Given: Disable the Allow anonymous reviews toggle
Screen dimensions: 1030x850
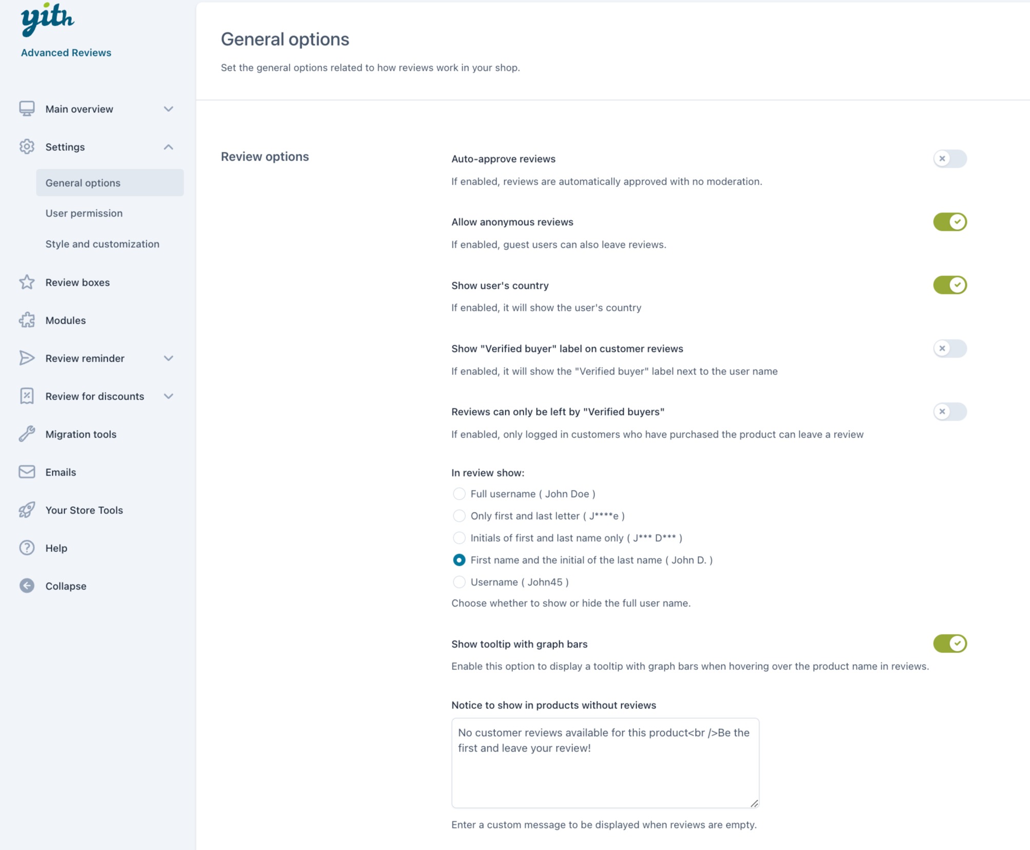Looking at the screenshot, I should click(950, 222).
